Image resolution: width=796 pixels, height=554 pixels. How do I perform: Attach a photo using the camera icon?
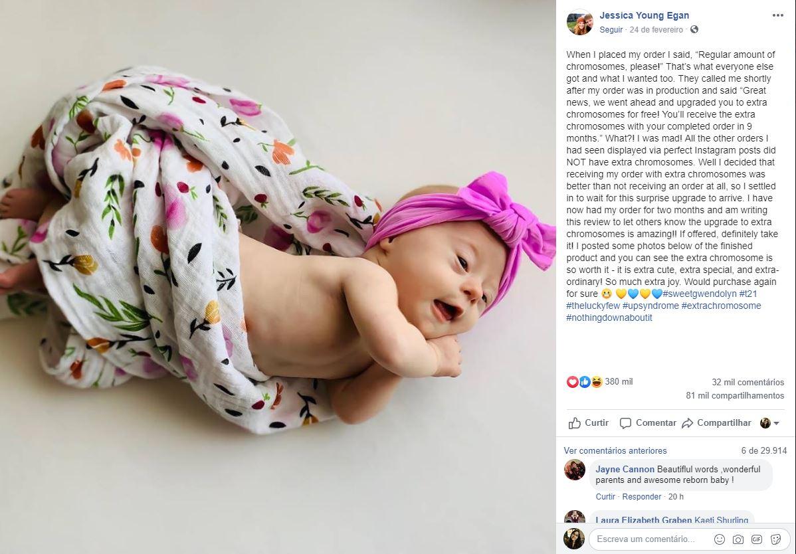(x=738, y=539)
